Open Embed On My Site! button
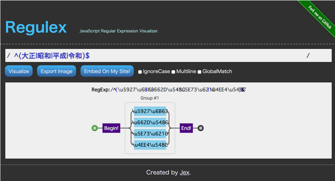335x181 pixels. (107, 71)
